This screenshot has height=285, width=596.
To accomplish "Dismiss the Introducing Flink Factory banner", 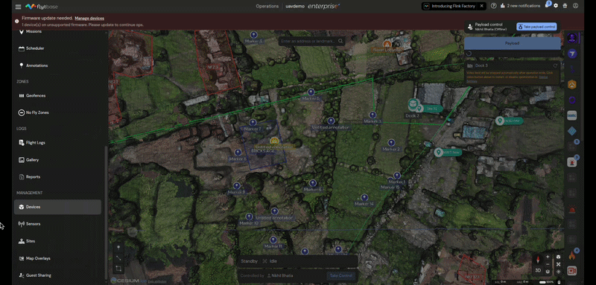I will [481, 6].
